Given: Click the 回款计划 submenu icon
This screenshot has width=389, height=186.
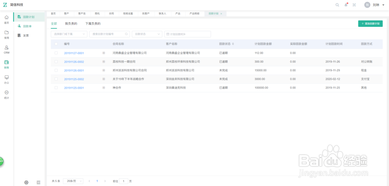Looking at the screenshot, I should 19,17.
